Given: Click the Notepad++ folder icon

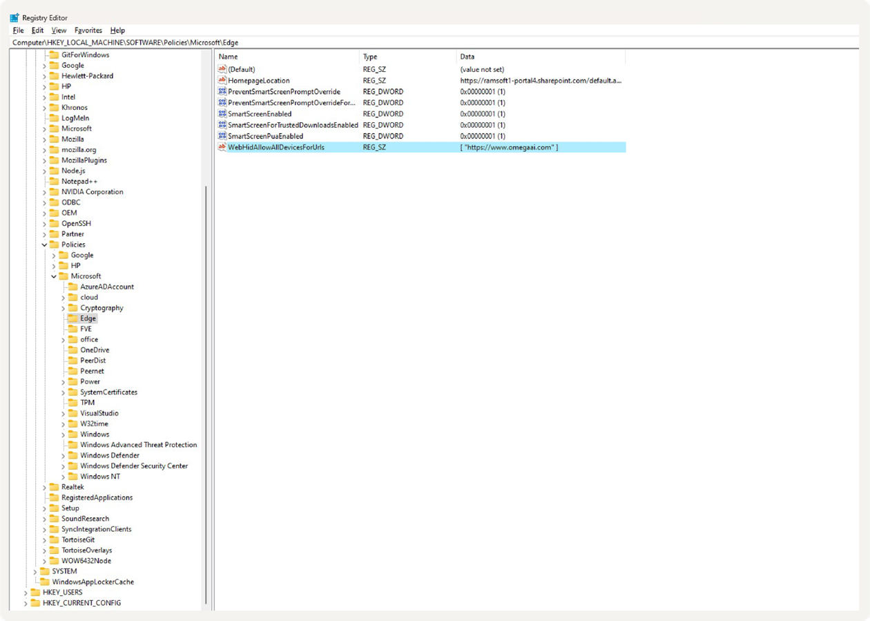Looking at the screenshot, I should (x=54, y=182).
